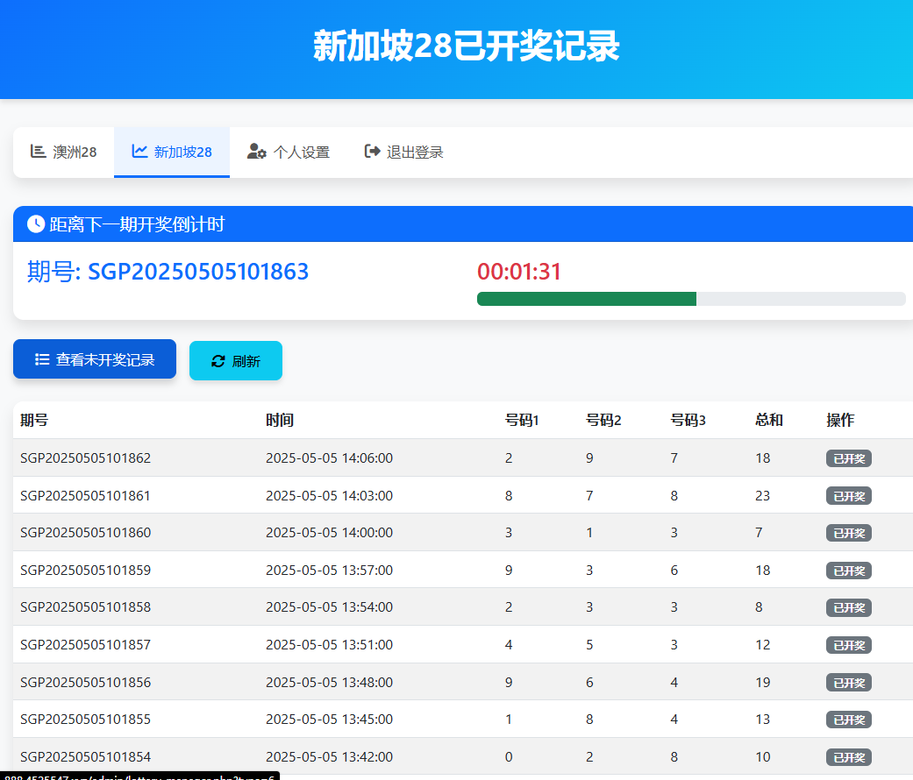Select issue SGP20250505101854 cell
913x780 pixels.
tap(86, 756)
